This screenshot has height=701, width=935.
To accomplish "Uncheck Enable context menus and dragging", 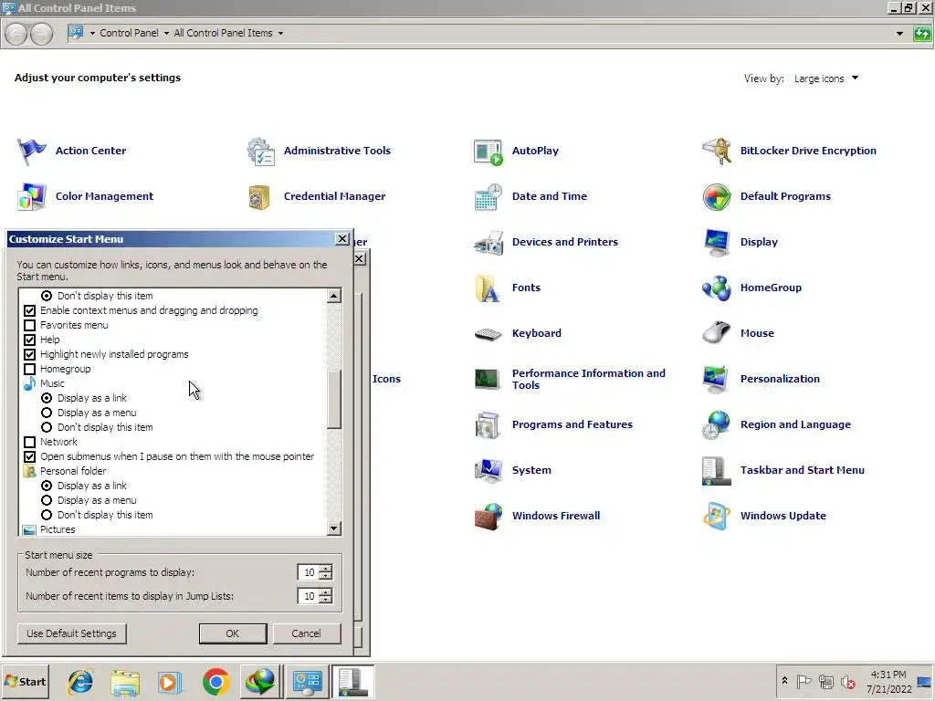I will (29, 310).
